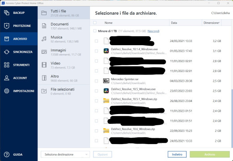Click the Altro archive icon
The image size is (233, 161).
point(44,78)
